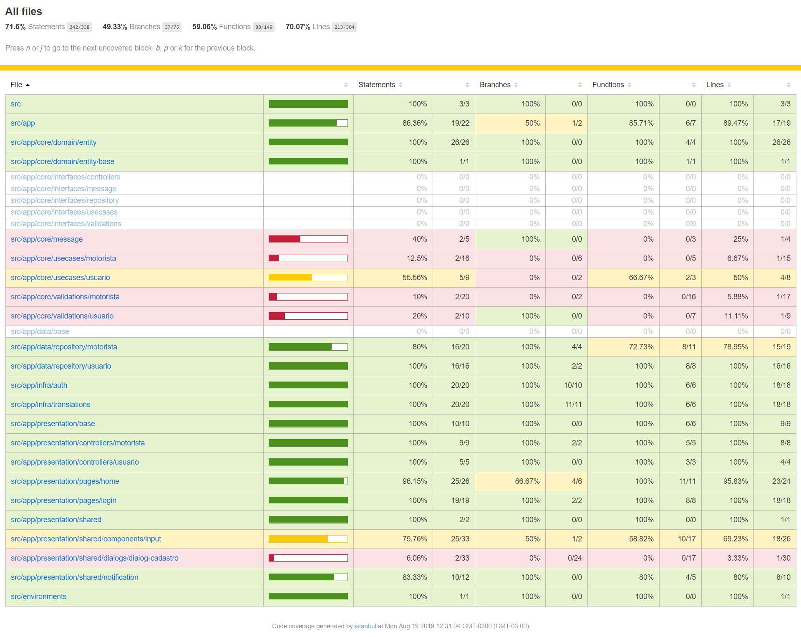Open the src/app folder link
801x637 pixels.
click(x=23, y=123)
